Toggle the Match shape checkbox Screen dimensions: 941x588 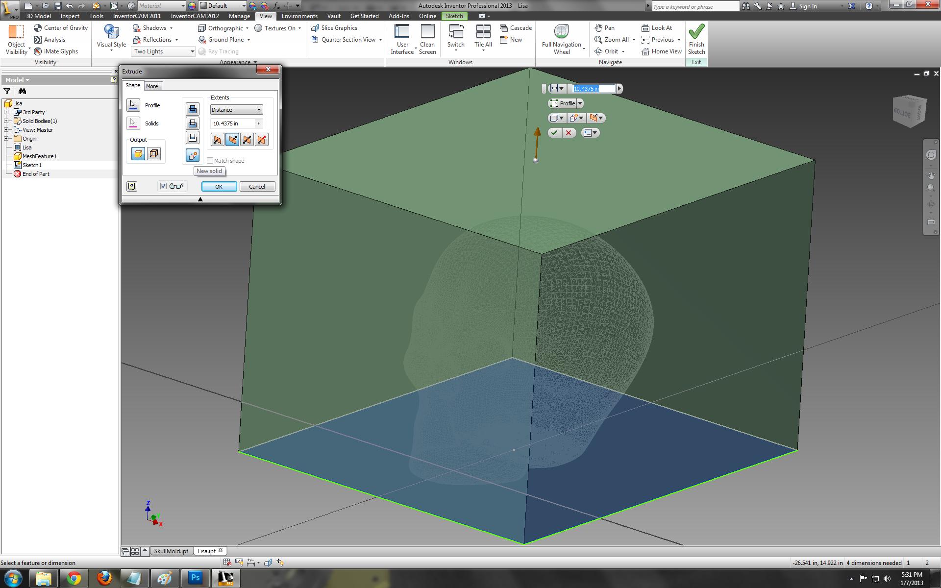pos(210,161)
